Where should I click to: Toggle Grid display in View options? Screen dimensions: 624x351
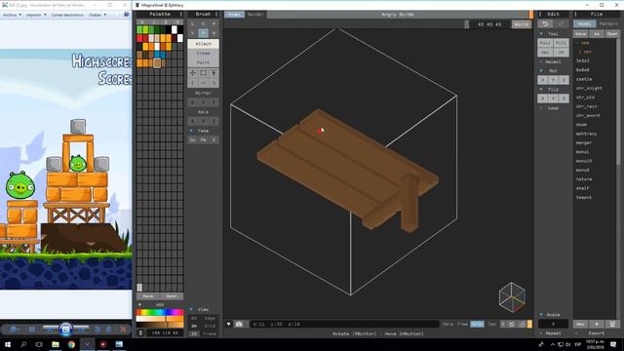[211, 326]
